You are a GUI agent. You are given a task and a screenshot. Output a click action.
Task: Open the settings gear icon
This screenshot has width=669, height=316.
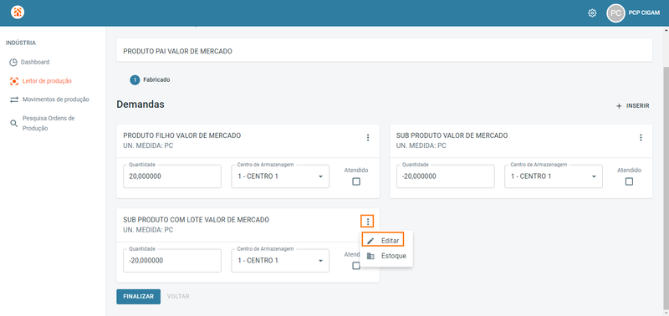[x=592, y=13]
